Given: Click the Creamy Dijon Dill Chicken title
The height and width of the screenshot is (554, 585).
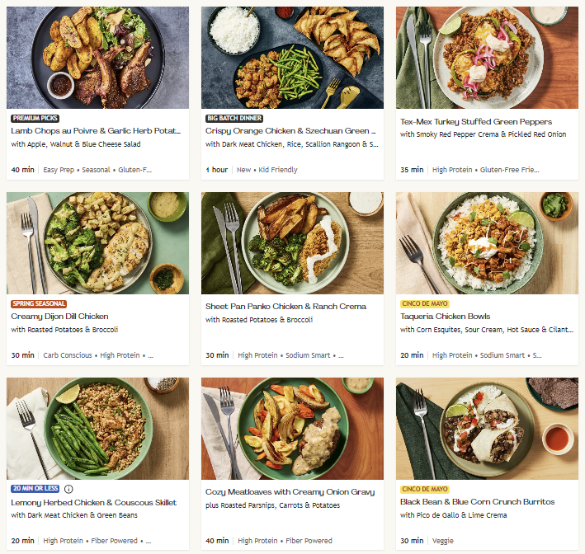Looking at the screenshot, I should 59,317.
